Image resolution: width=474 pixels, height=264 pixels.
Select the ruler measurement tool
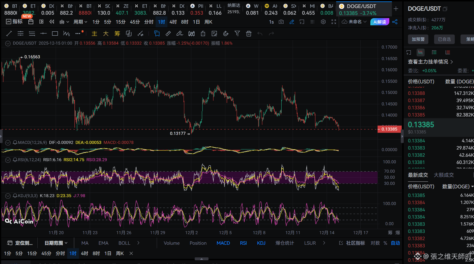tap(168, 34)
